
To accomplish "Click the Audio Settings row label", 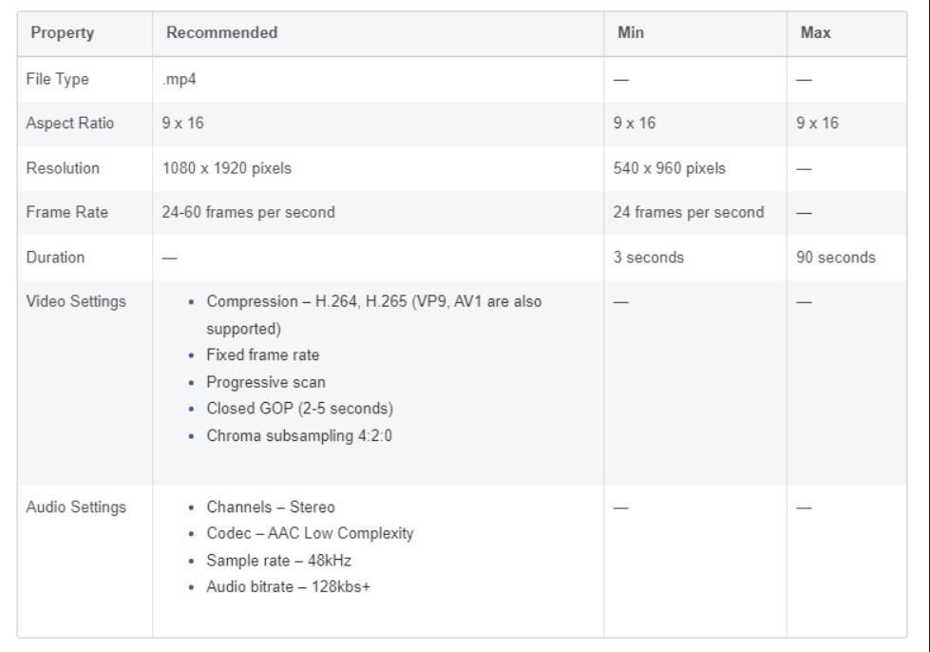I will coord(76,508).
